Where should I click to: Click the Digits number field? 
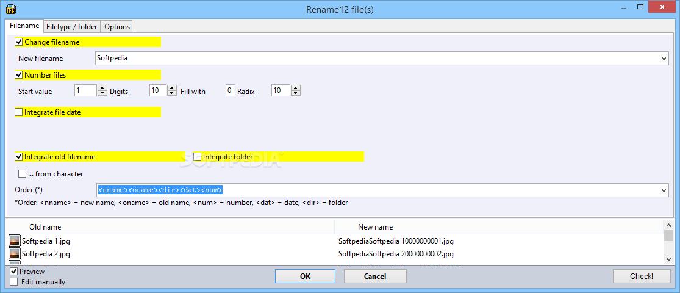point(159,90)
